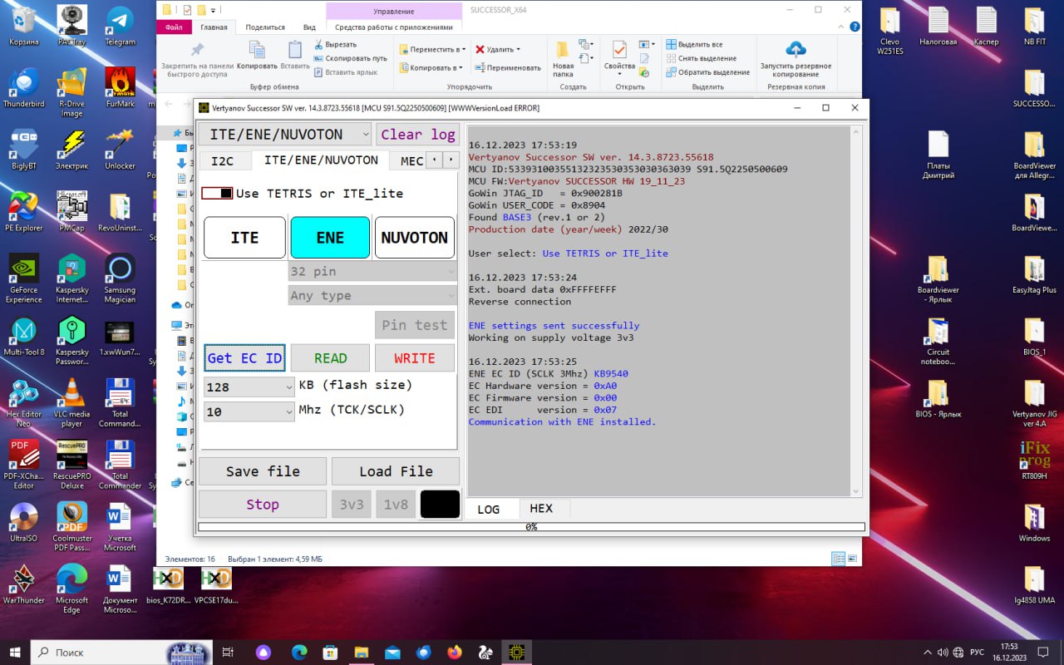Click the Stop button
1064x665 pixels.
(x=263, y=505)
